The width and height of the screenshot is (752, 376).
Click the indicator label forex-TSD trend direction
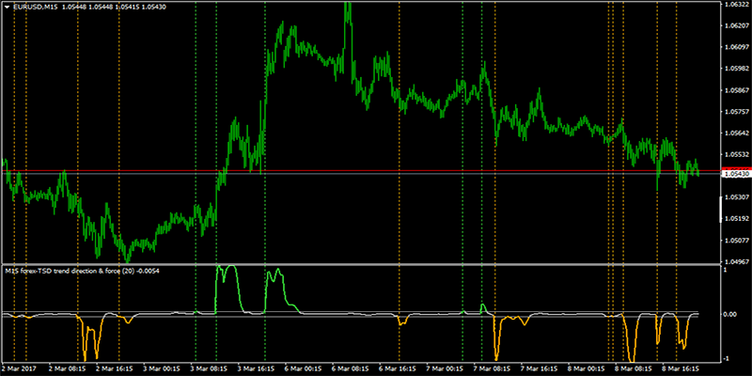[85, 270]
